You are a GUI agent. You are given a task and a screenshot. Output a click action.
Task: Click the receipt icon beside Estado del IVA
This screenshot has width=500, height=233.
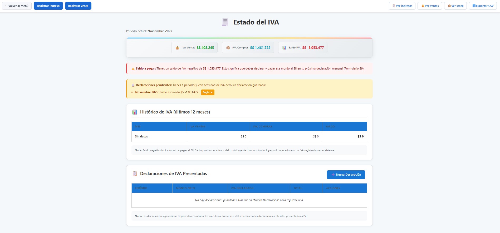(225, 22)
